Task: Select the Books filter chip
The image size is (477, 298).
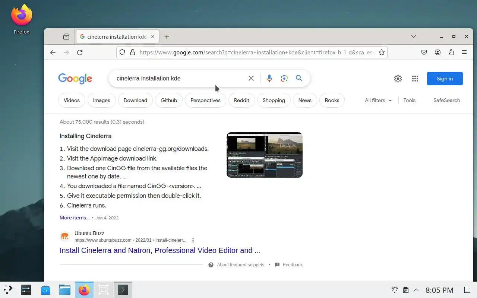Action: pos(332,100)
